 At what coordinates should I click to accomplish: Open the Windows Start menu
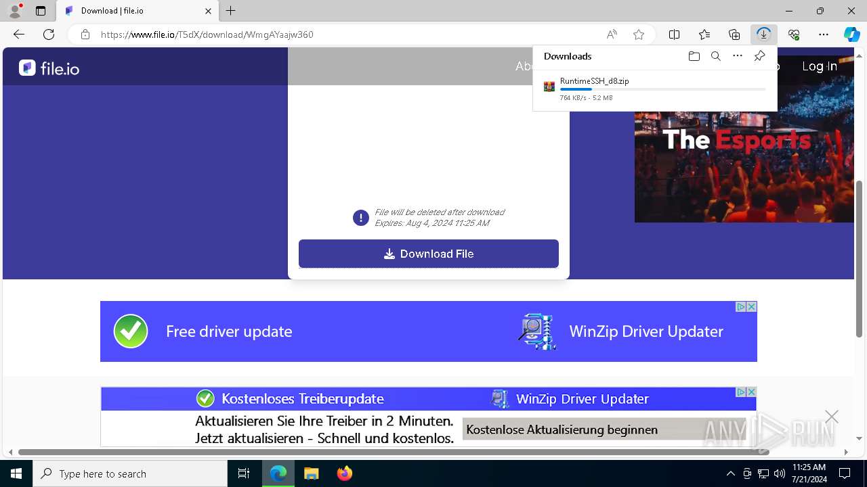(x=16, y=473)
